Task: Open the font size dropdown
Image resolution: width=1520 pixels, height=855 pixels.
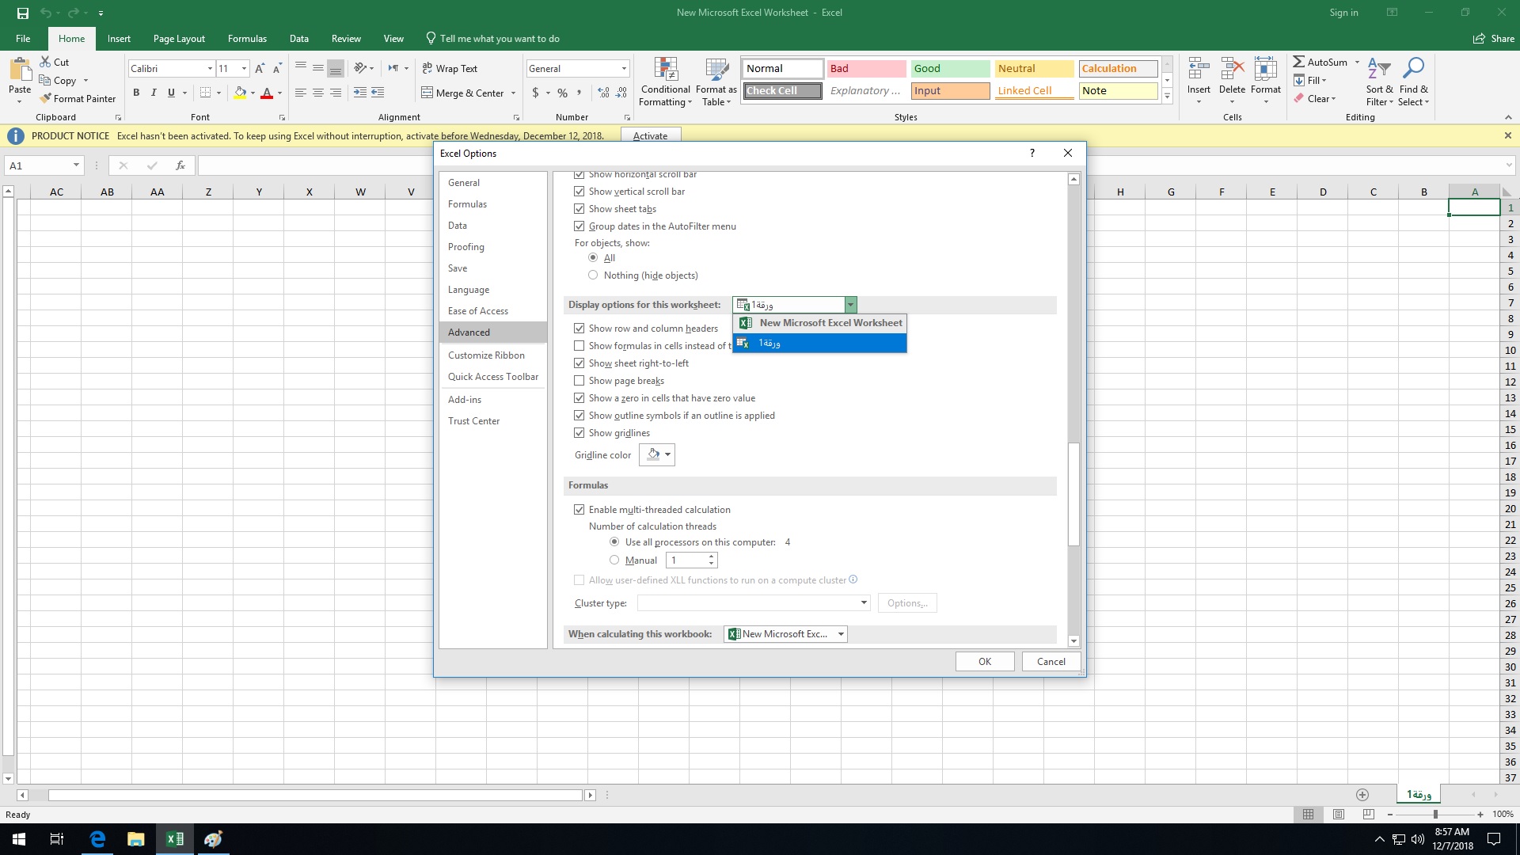Action: pyautogui.click(x=244, y=69)
